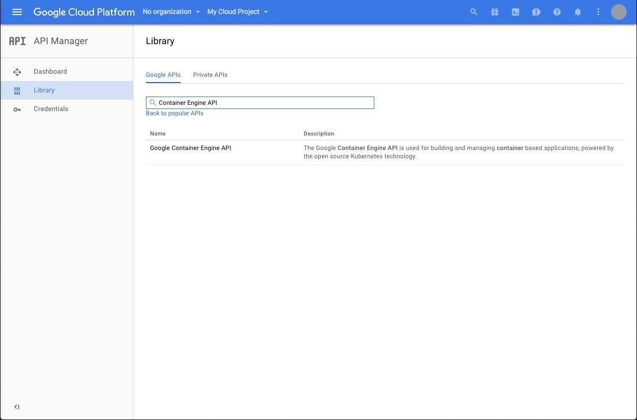
Task: Open the feedback speech bubble icon
Action: (536, 12)
